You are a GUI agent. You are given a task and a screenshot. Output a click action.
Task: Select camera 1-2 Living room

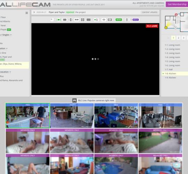[172, 49]
